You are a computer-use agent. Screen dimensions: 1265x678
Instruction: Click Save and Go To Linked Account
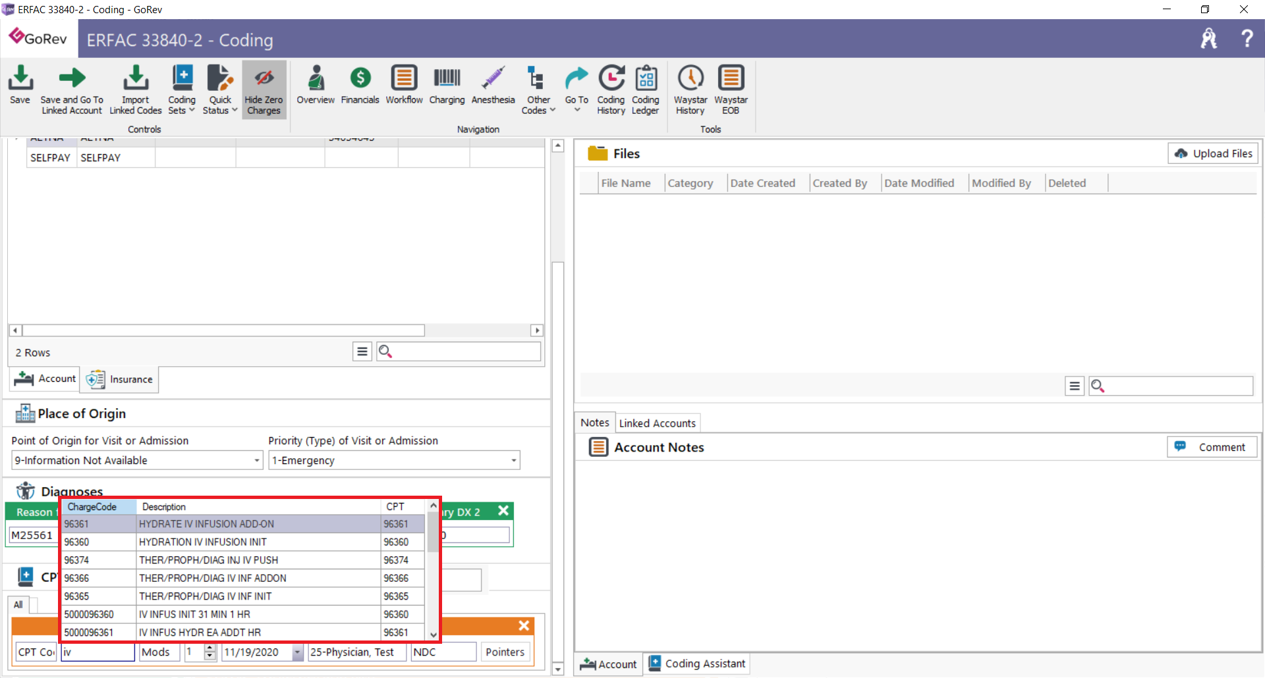(x=72, y=90)
